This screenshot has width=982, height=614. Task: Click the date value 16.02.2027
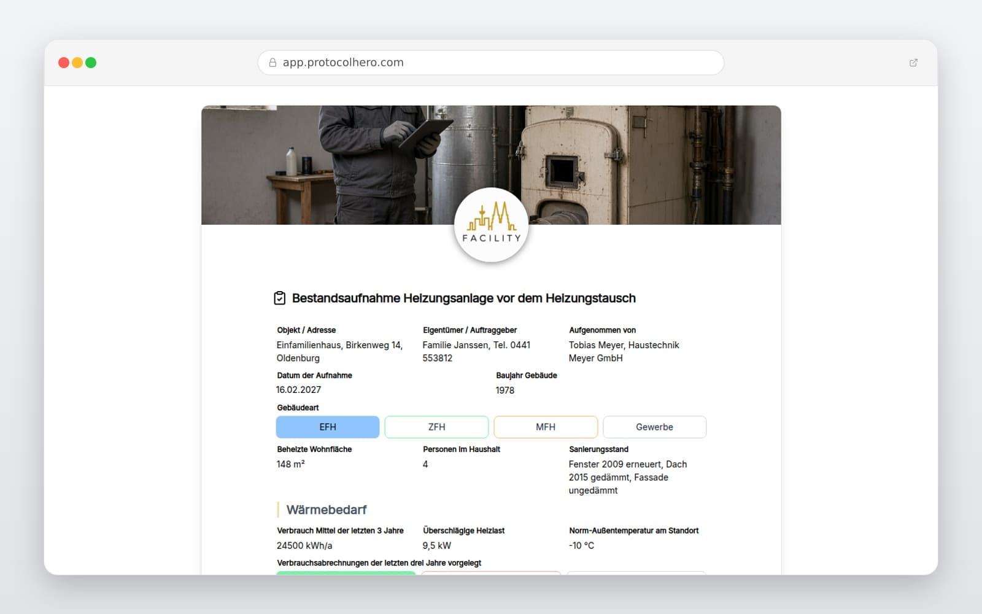coord(299,390)
